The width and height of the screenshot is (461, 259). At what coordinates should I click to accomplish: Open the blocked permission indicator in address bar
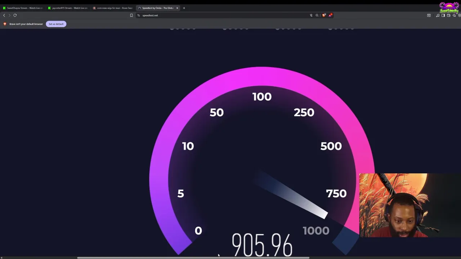311,15
